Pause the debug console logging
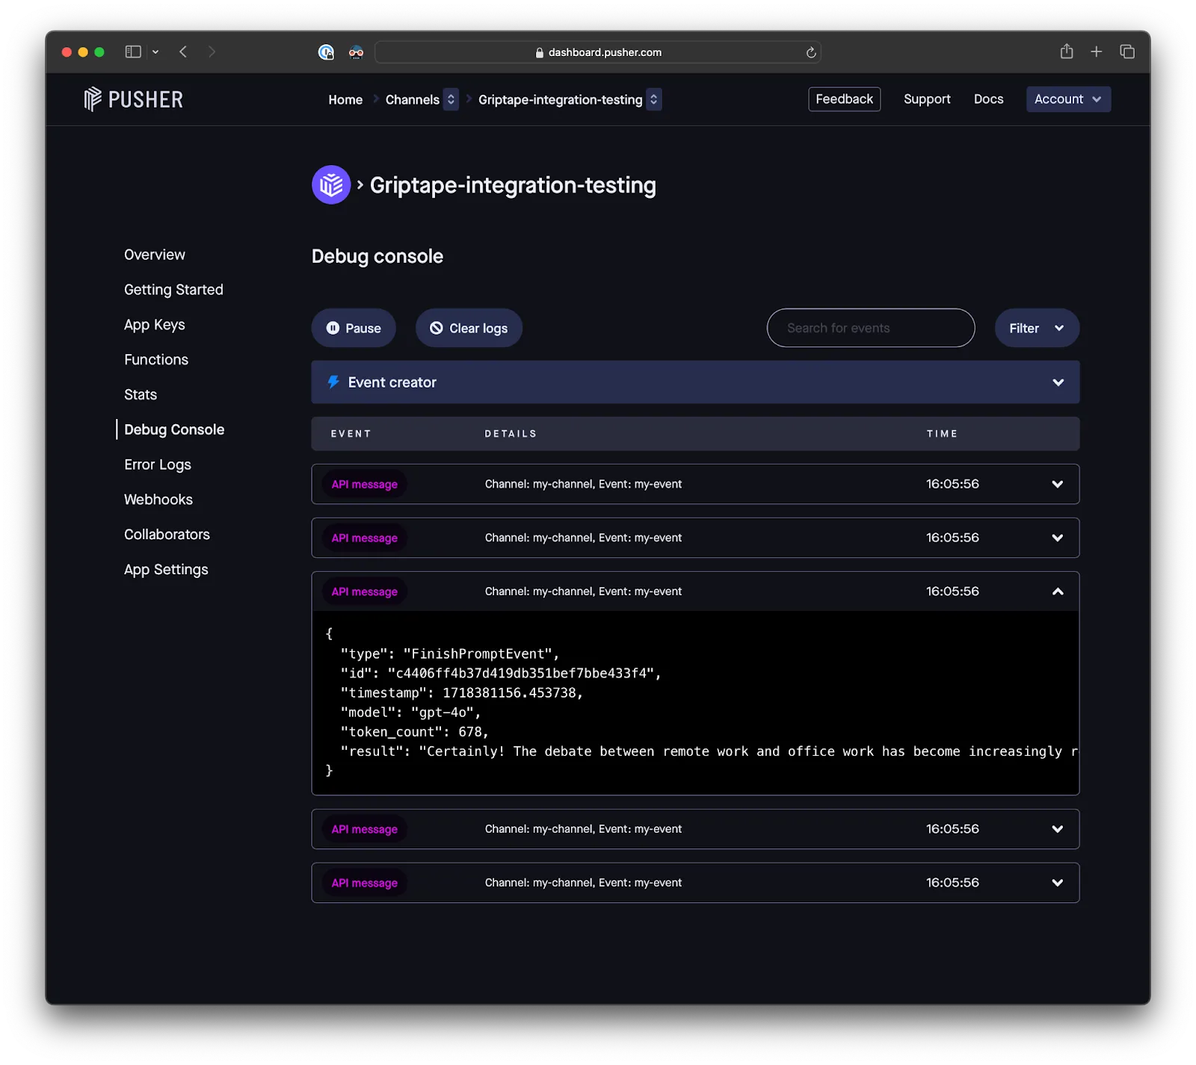 click(354, 328)
